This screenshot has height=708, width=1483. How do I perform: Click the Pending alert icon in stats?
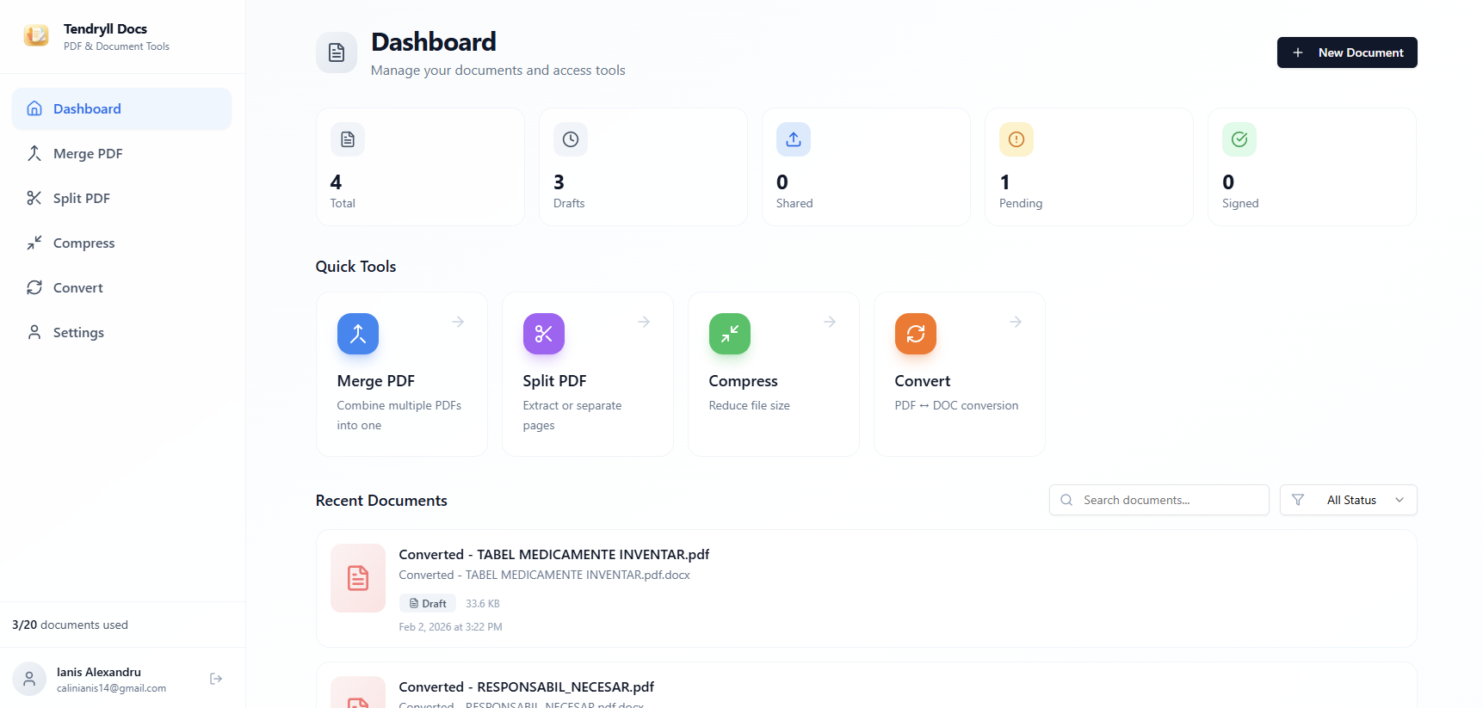pyautogui.click(x=1016, y=139)
